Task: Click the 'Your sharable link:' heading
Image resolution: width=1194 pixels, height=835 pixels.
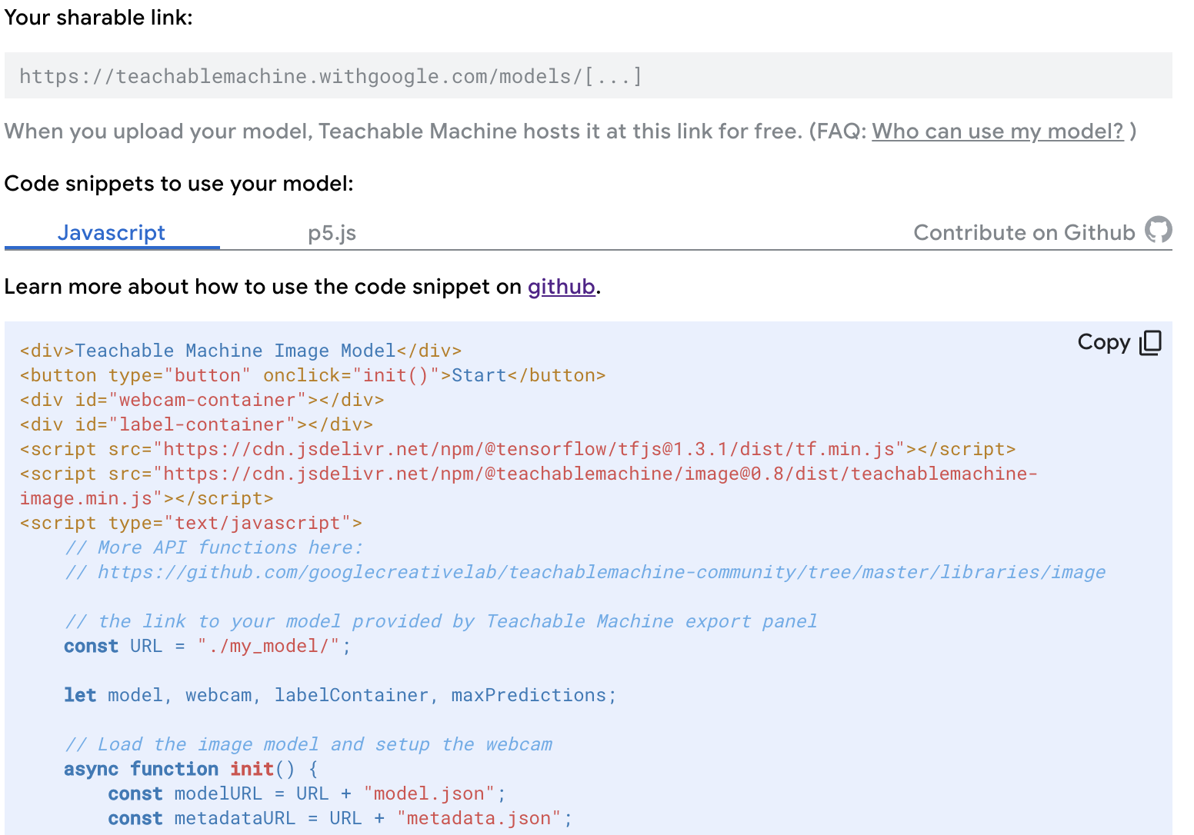Action: [x=98, y=18]
